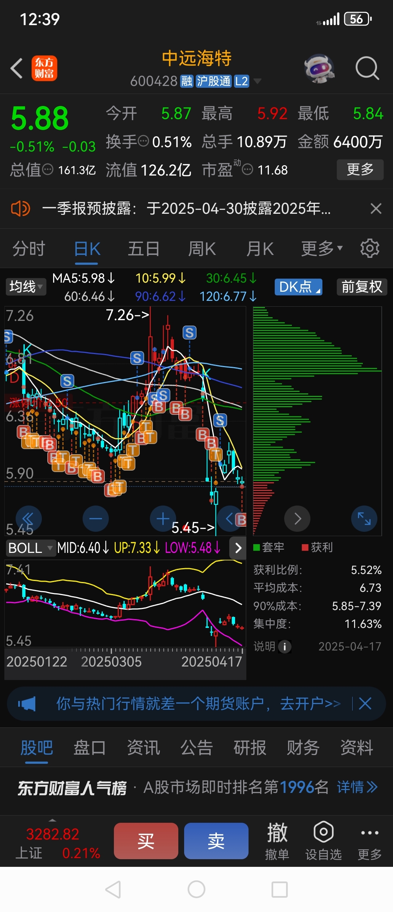393x912 pixels.
Task: Tap the BOLL sub-chart area
Action: tap(125, 604)
